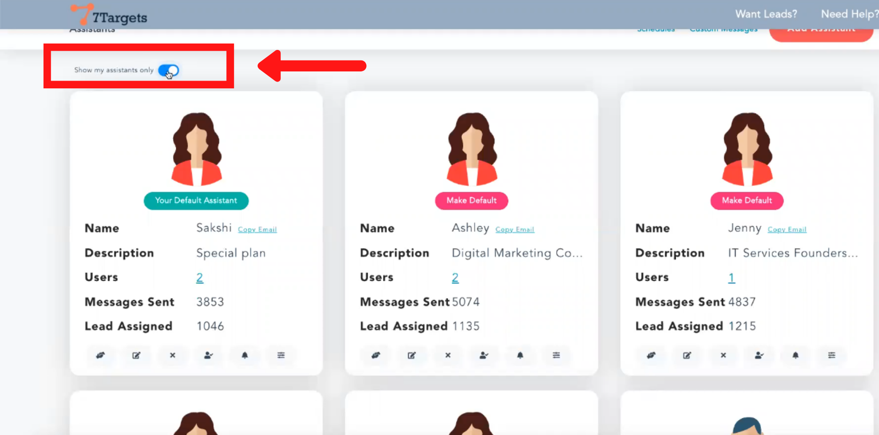Image resolution: width=879 pixels, height=435 pixels.
Task: Click the bell icon on Jenny's card
Action: (796, 355)
